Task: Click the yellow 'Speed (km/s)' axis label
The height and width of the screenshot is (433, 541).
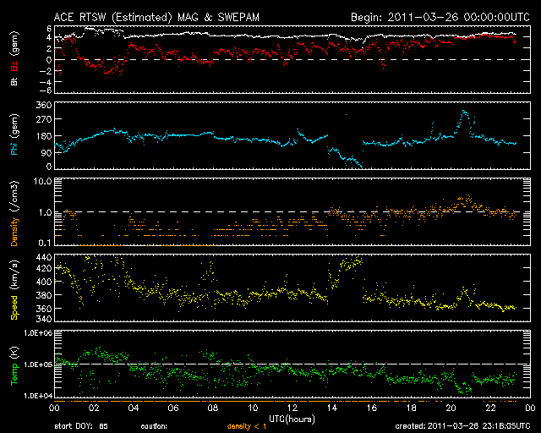Action: click(14, 290)
